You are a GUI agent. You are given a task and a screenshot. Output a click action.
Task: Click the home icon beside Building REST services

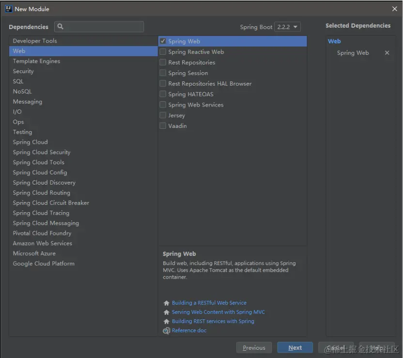tap(166, 322)
